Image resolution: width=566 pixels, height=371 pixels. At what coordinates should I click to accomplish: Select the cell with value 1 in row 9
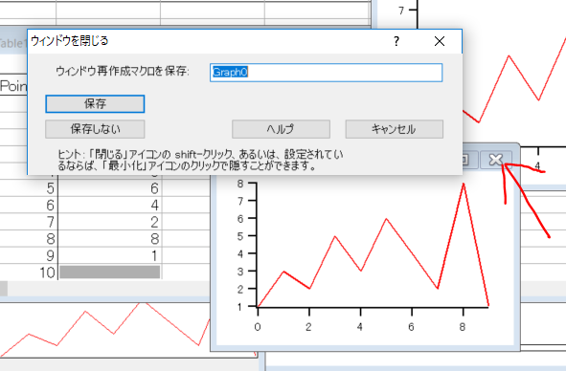(110, 255)
